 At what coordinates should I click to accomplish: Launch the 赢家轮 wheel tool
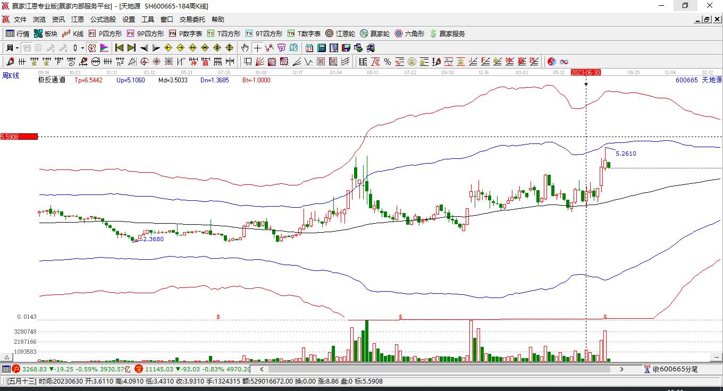pyautogui.click(x=375, y=33)
